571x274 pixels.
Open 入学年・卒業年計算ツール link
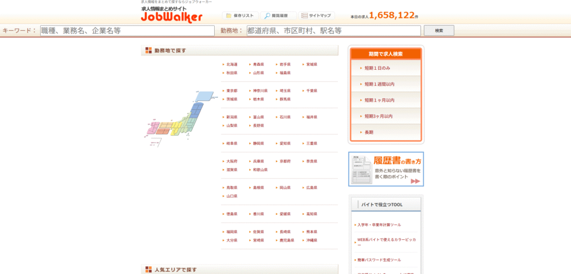coord(379,225)
